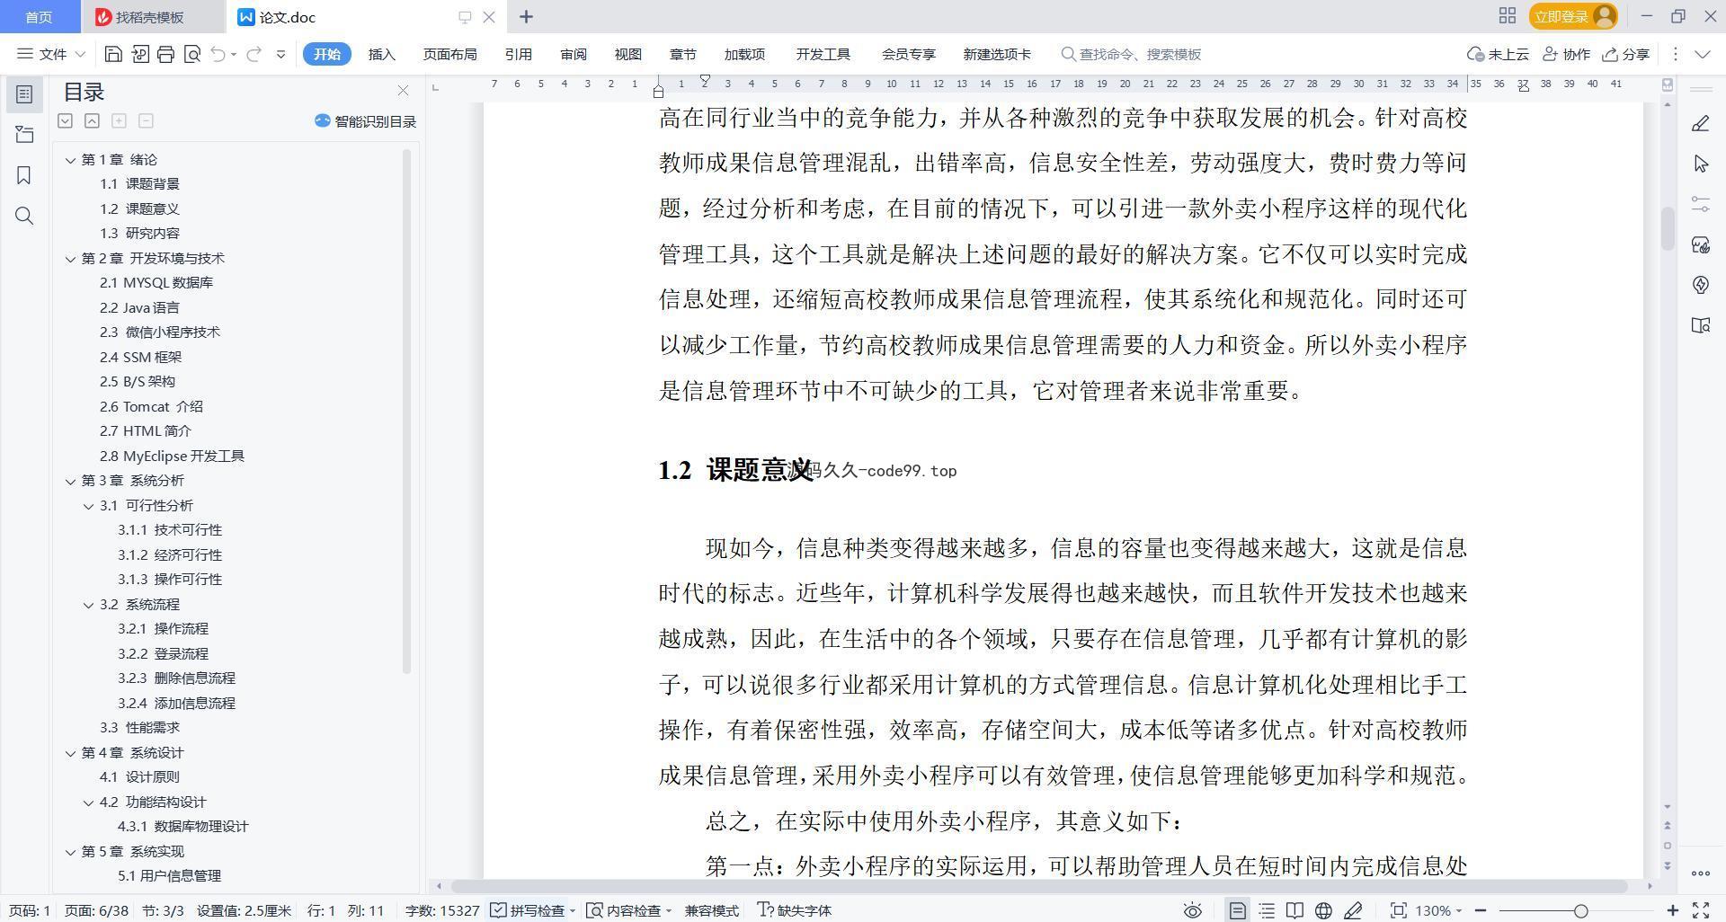Click the Print icon in quick toolbar
Screen dimensions: 1726x922
[x=165, y=54]
